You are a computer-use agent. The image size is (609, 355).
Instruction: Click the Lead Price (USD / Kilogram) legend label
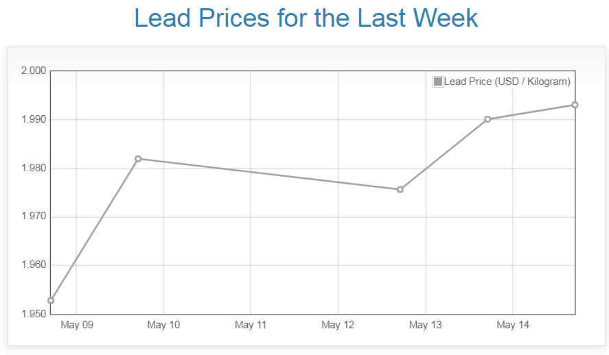pos(507,82)
